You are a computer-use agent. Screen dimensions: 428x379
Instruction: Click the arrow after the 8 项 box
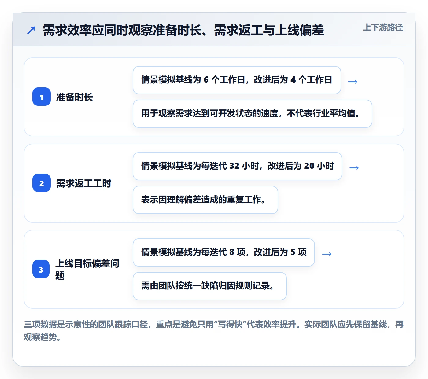pos(327,254)
